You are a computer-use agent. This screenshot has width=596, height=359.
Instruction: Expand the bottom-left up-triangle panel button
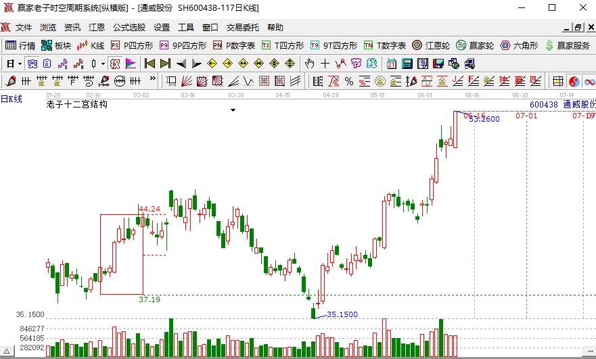[x=7, y=351]
